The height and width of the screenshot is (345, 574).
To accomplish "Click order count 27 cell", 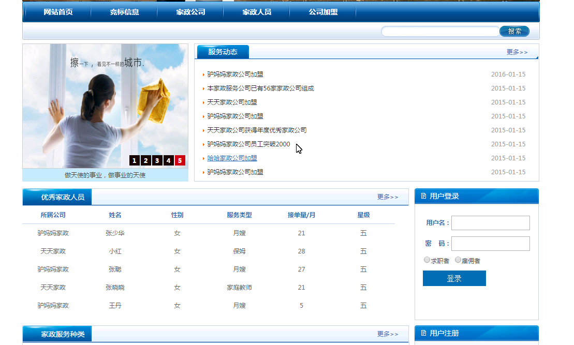I will coord(301,269).
